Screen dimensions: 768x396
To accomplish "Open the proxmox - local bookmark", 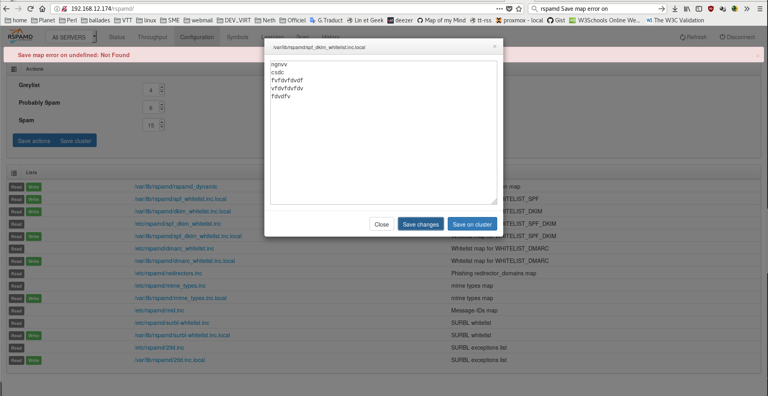I will pyautogui.click(x=519, y=20).
